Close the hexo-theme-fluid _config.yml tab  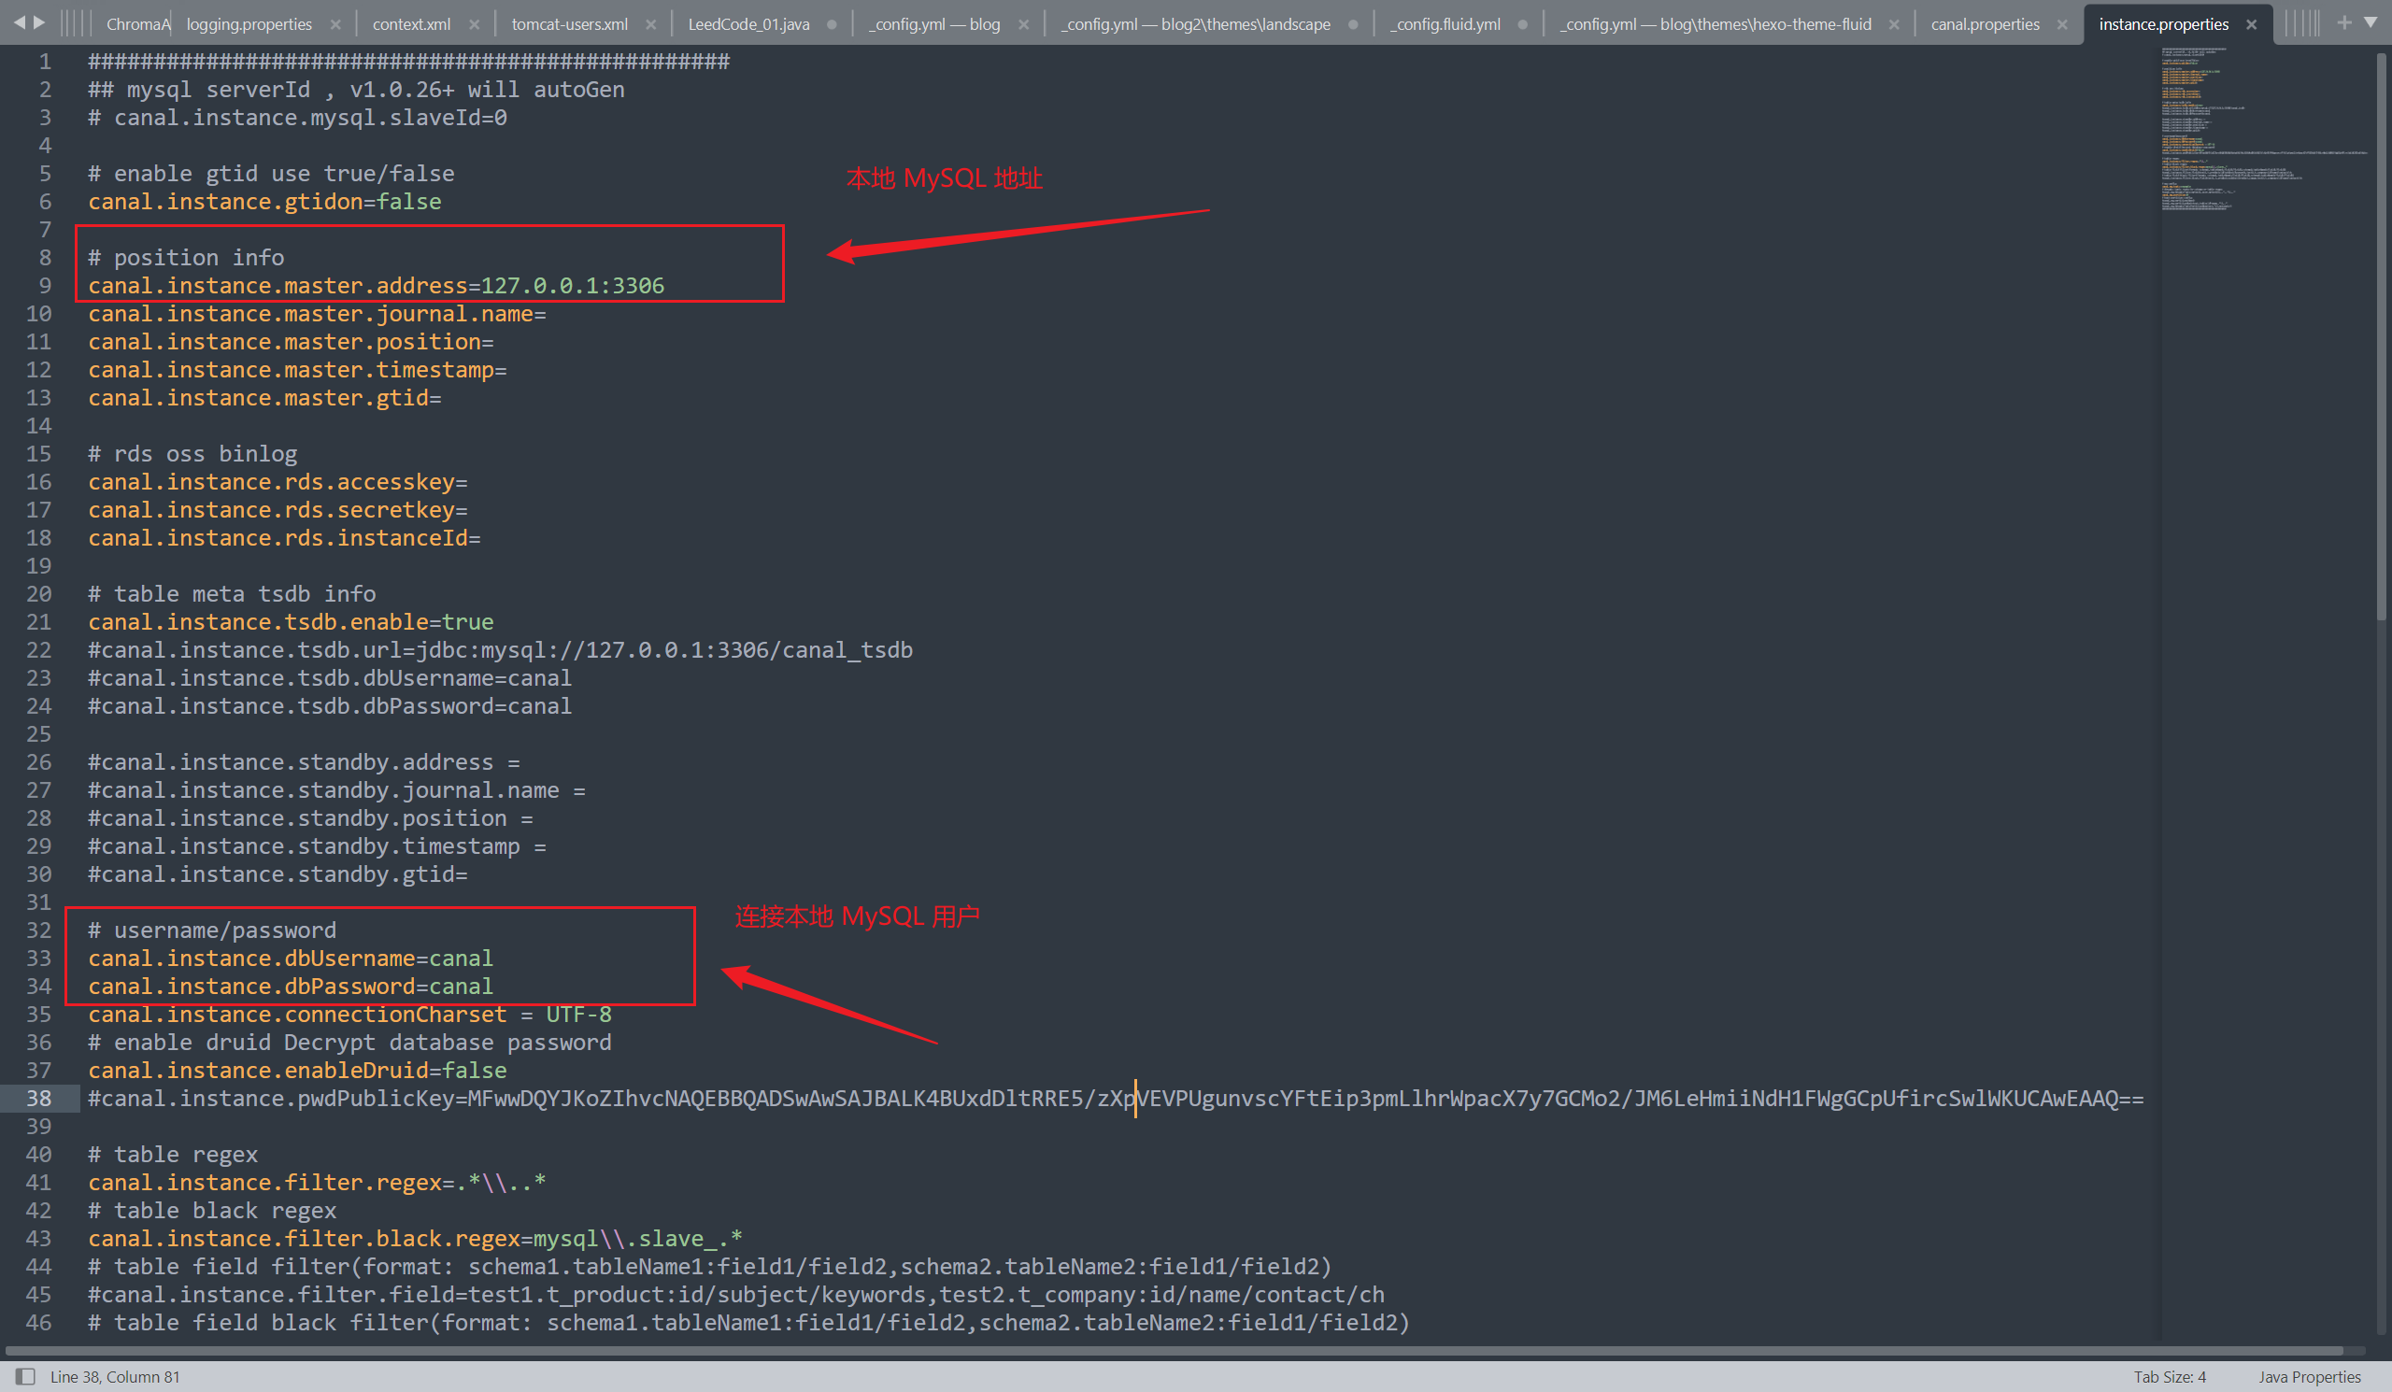coord(1895,24)
